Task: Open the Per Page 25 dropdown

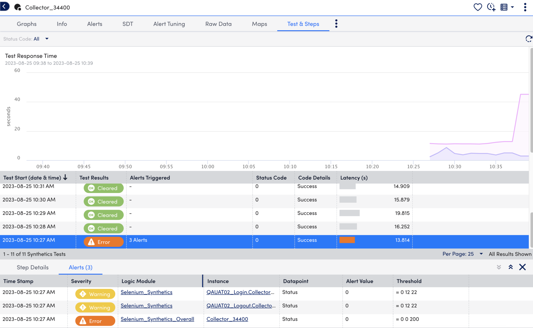Action: 481,254
